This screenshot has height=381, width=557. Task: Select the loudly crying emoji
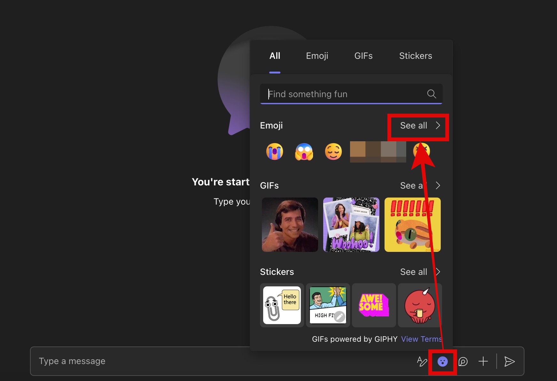[x=274, y=152]
